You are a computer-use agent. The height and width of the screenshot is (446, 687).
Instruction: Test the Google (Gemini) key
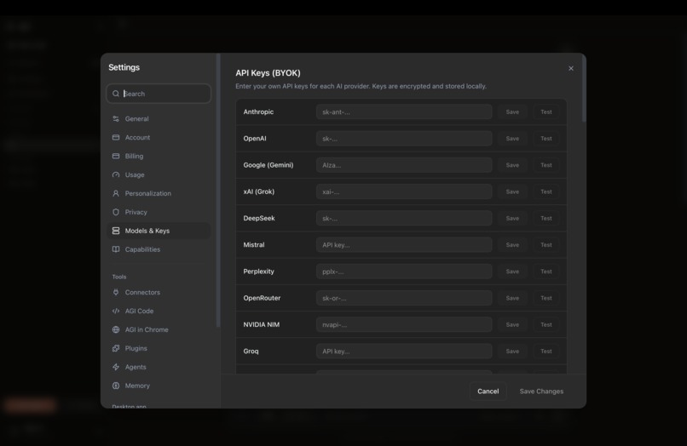tap(546, 165)
